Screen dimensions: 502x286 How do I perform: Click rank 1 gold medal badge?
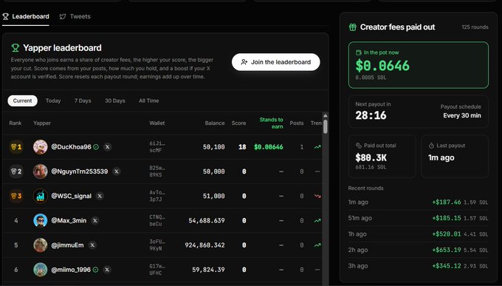tap(16, 147)
